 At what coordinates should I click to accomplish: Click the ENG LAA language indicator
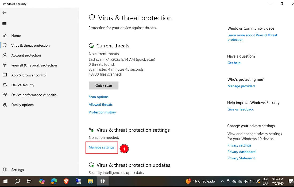265,181
